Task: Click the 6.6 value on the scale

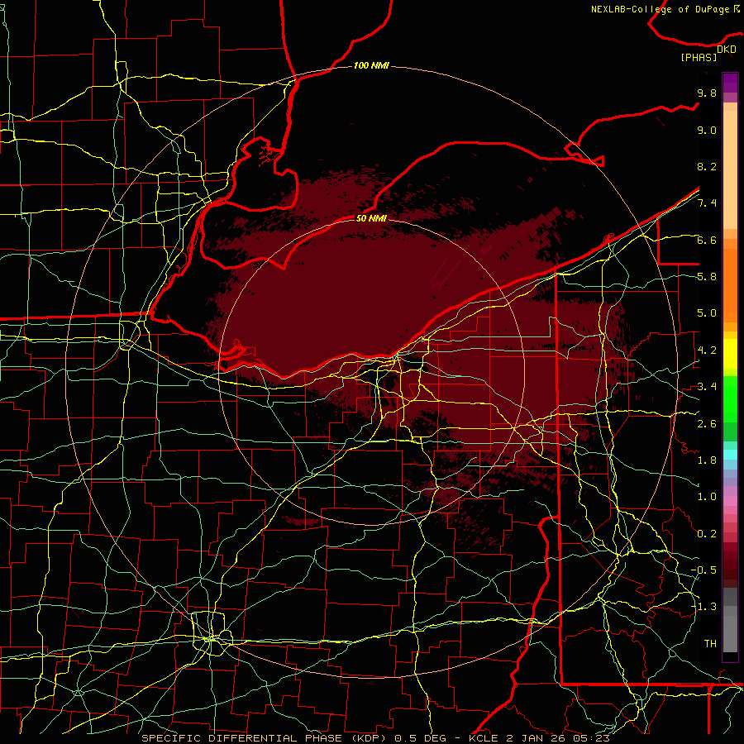Action: point(707,240)
